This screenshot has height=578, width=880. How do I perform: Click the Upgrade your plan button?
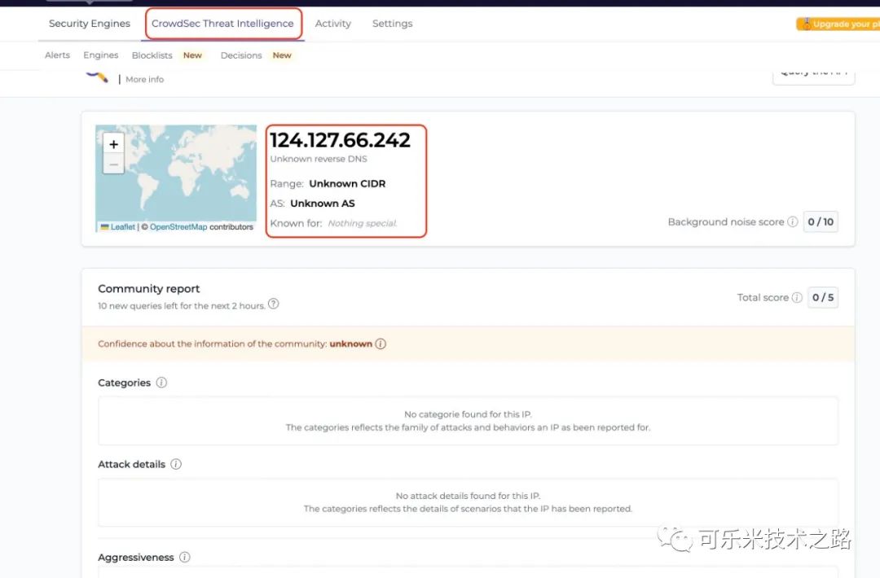click(x=838, y=24)
